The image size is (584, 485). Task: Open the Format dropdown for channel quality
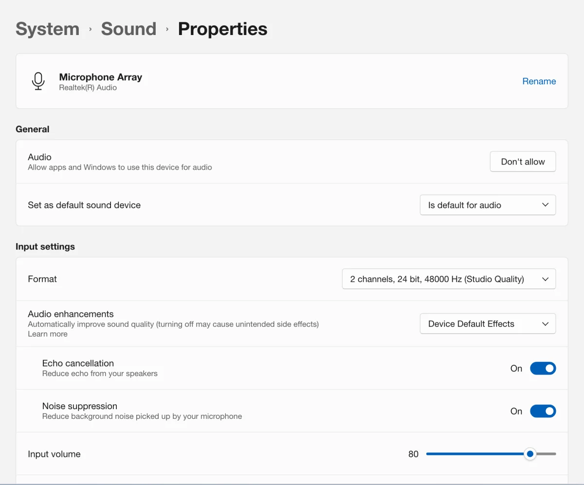(x=449, y=279)
